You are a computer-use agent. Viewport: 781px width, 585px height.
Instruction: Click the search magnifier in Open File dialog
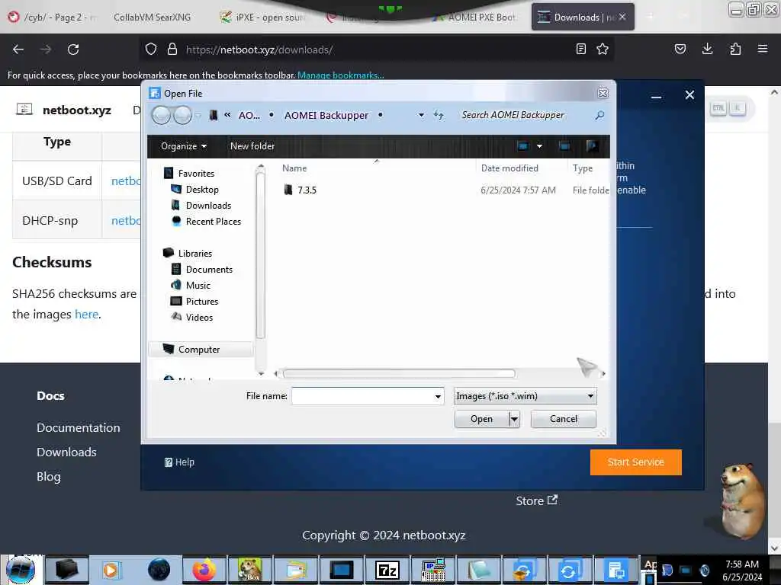tap(599, 115)
